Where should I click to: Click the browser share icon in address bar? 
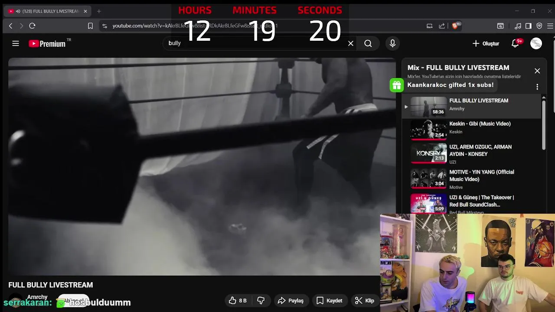[442, 26]
